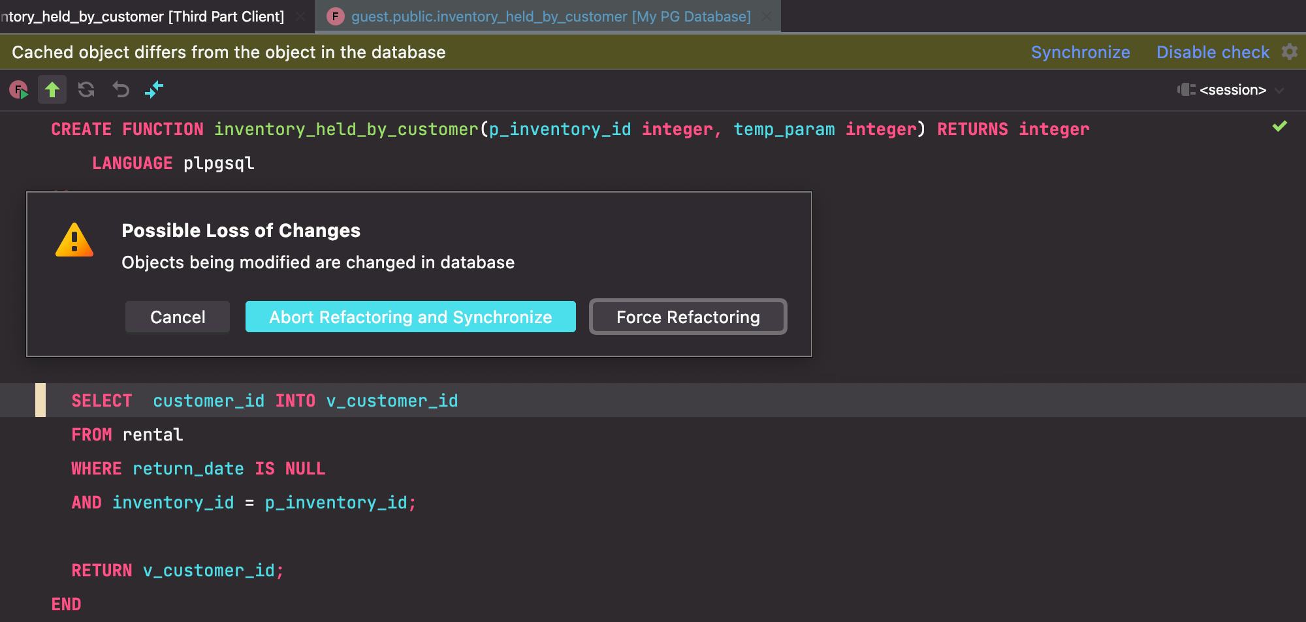Click the yellow warning triangle icon
1306x622 pixels.
click(x=74, y=240)
